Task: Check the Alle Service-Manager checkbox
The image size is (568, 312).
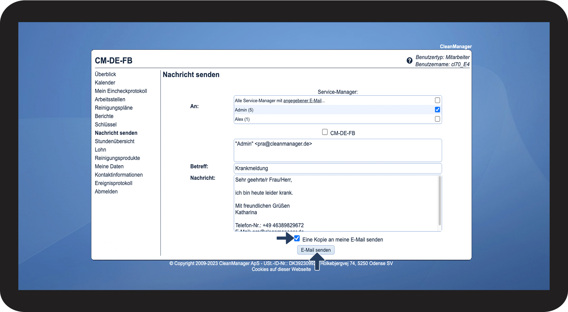Action: click(437, 100)
